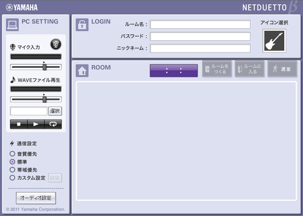Click the PC SETTING laptop icon
The image size is (303, 216).
[12, 25]
